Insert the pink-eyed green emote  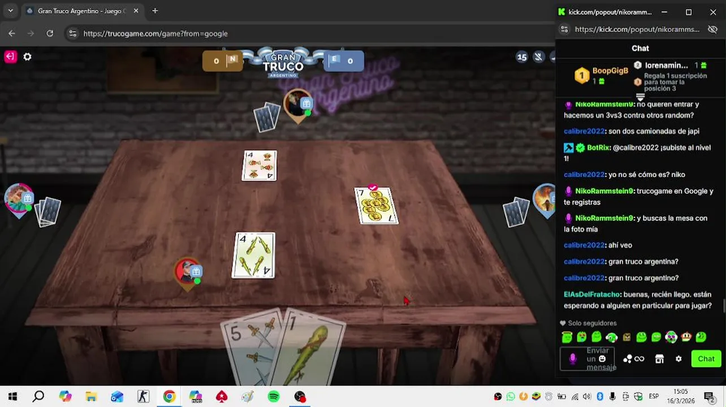[671, 337]
